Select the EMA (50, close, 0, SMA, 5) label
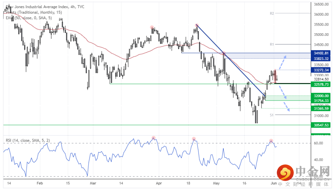 pyautogui.click(x=29, y=18)
